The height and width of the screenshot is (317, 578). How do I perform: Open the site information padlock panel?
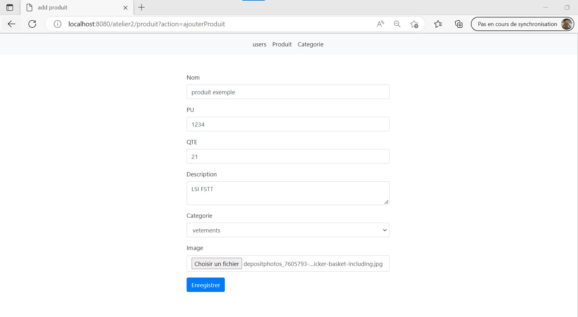[x=57, y=24]
